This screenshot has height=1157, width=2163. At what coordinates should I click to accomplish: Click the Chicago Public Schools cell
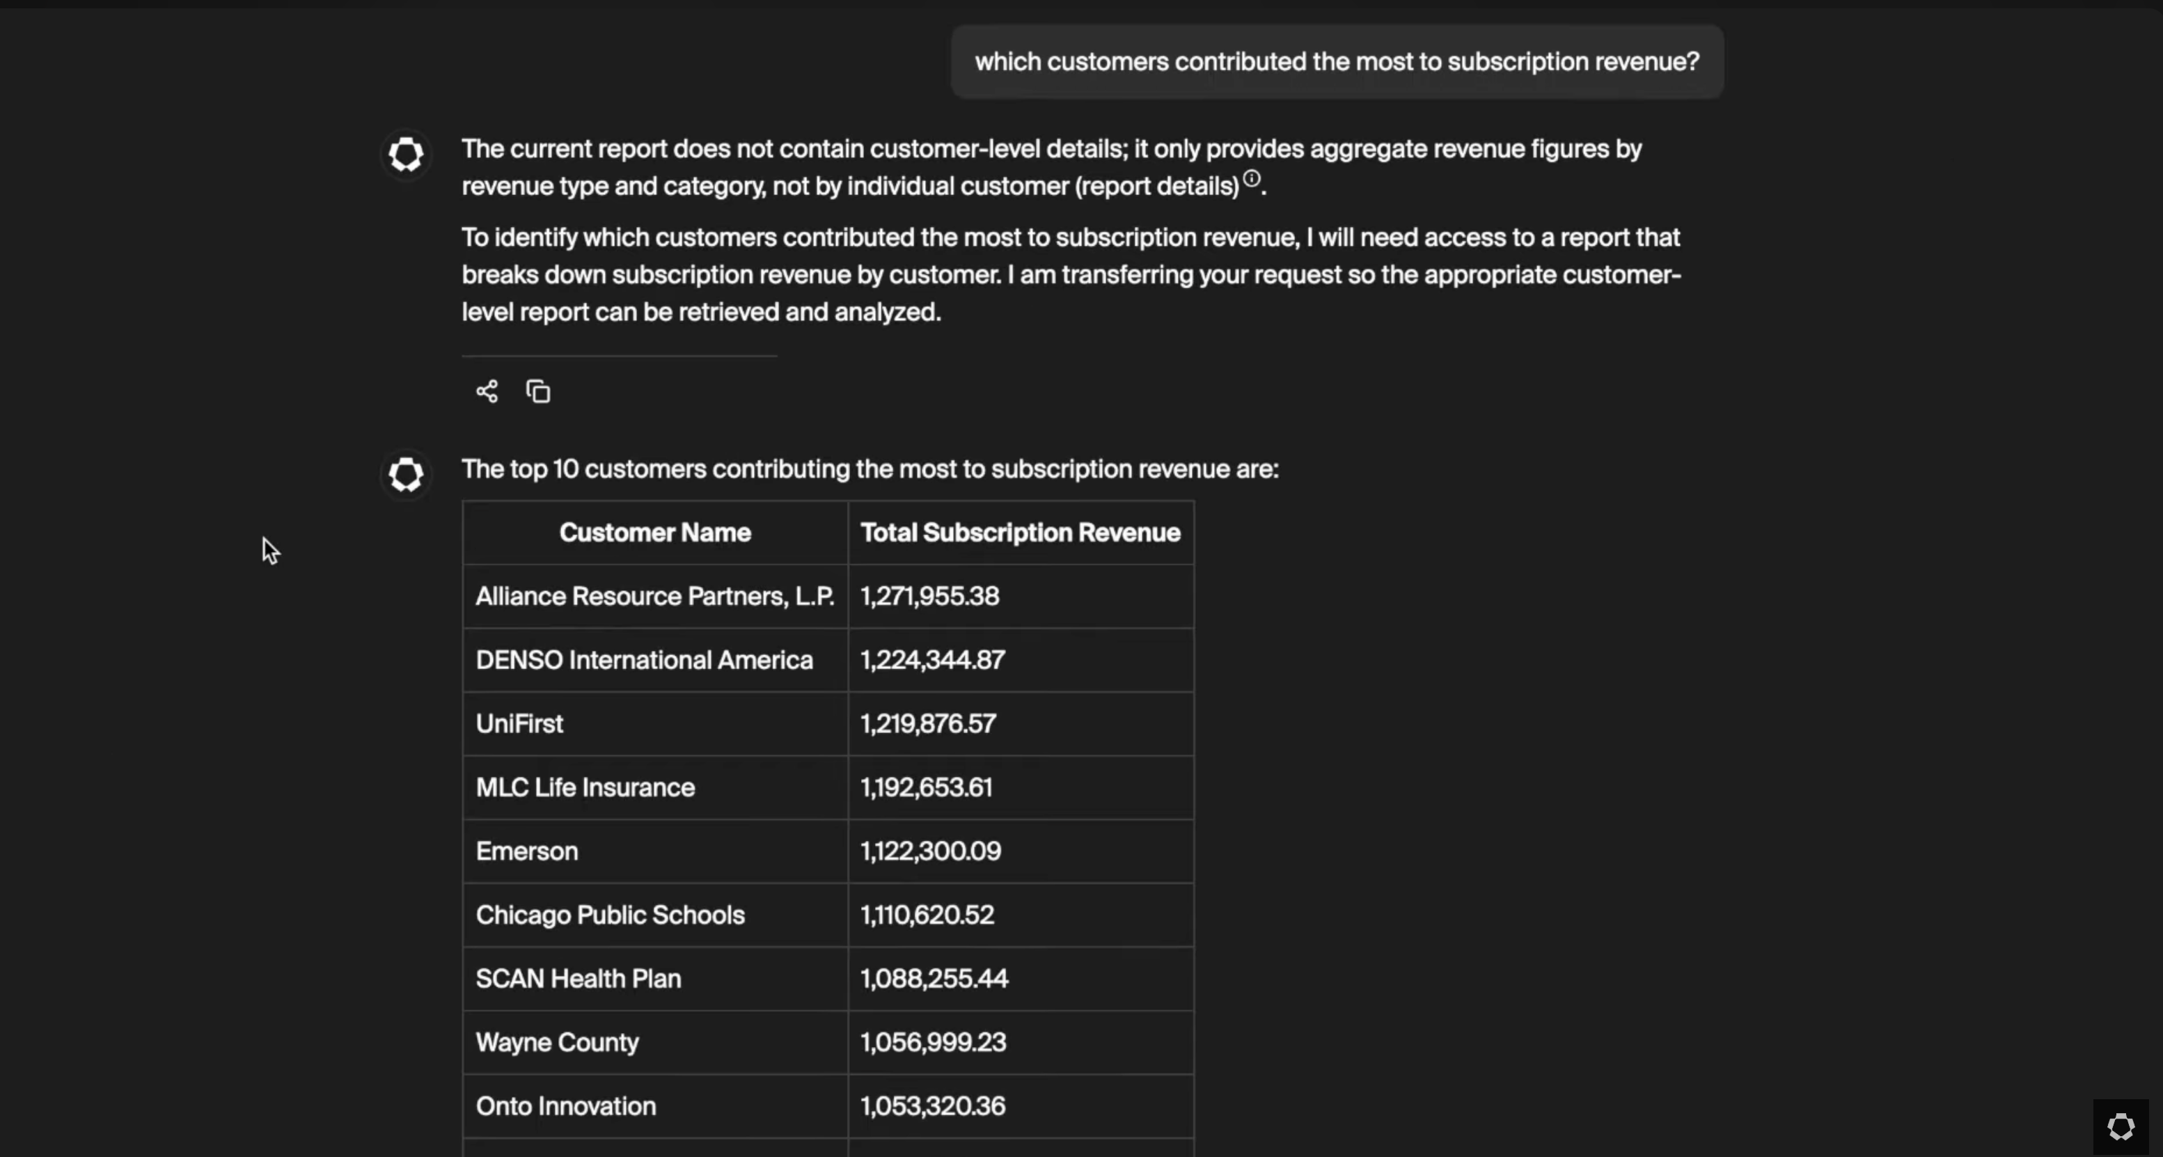pos(611,915)
